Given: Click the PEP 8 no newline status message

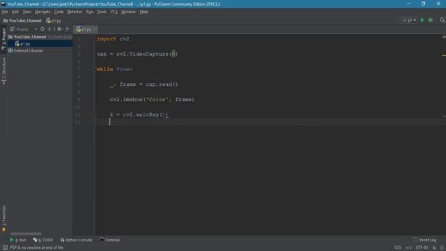Looking at the screenshot, I should [37, 248].
